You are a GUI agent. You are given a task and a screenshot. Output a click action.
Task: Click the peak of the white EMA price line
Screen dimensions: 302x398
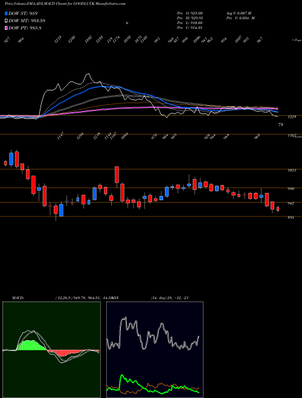click(88, 74)
